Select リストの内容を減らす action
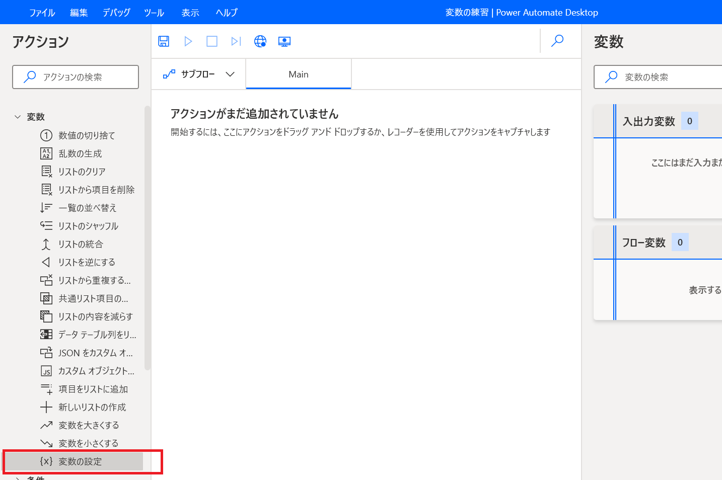Screen dimensions: 722x480 [87, 316]
